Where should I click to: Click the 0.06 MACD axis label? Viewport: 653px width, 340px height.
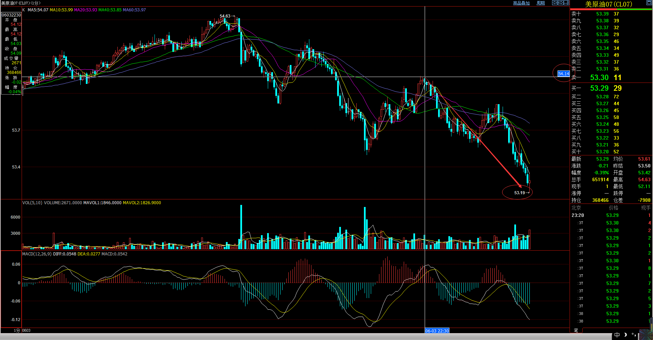click(16, 264)
